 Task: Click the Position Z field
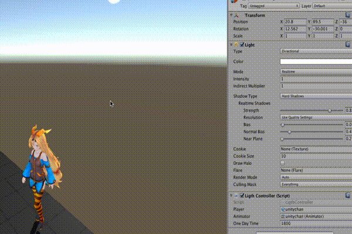coord(346,22)
